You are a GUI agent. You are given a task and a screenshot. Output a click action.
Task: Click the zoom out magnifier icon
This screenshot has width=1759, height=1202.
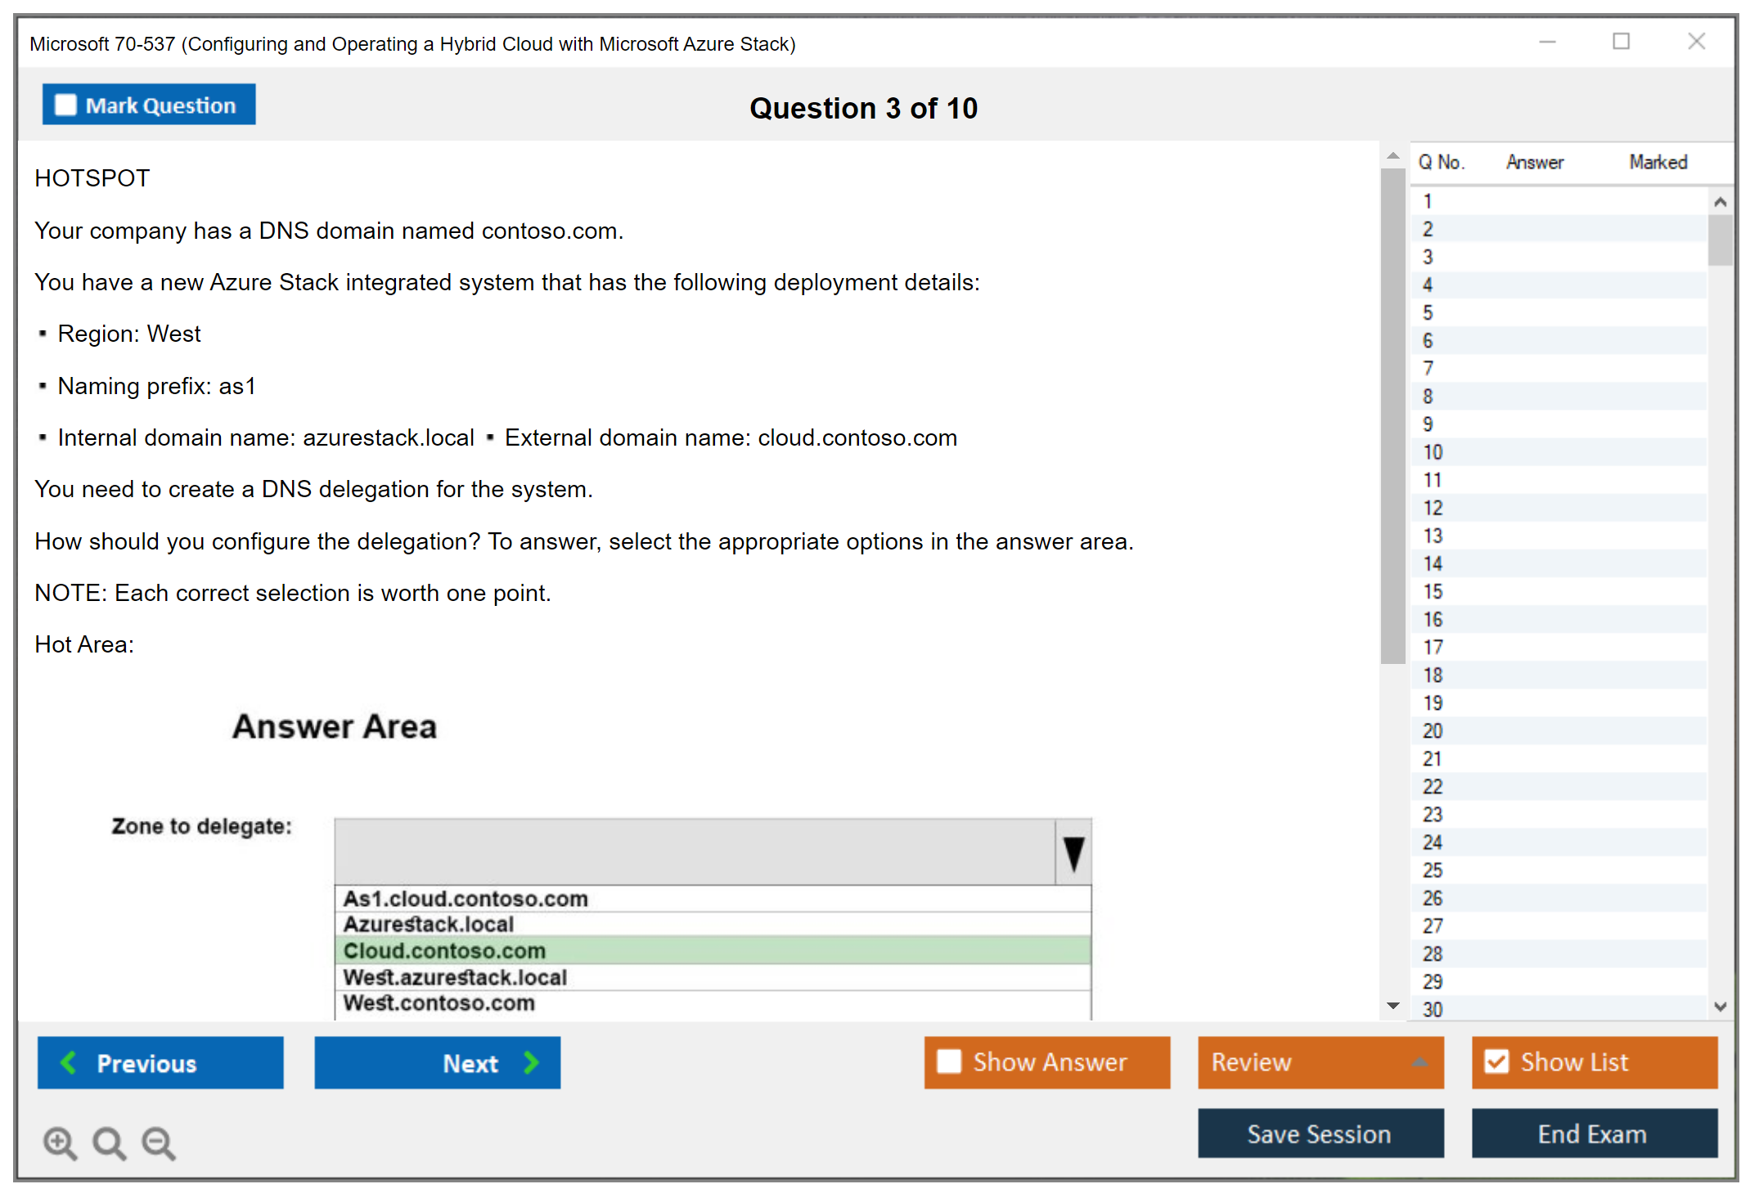(158, 1142)
